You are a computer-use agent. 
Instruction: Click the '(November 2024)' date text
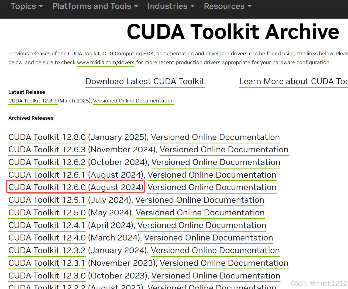[122, 150]
